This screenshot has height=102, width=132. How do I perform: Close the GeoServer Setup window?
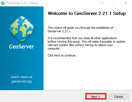(126, 3)
